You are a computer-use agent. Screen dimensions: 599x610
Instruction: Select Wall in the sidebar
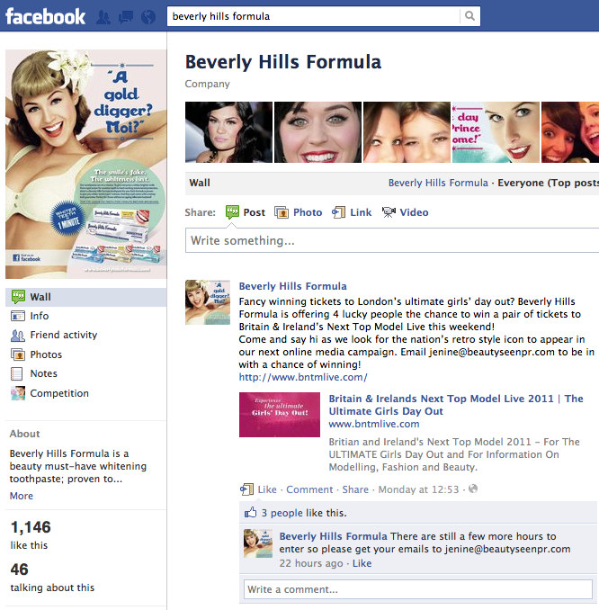pos(86,297)
